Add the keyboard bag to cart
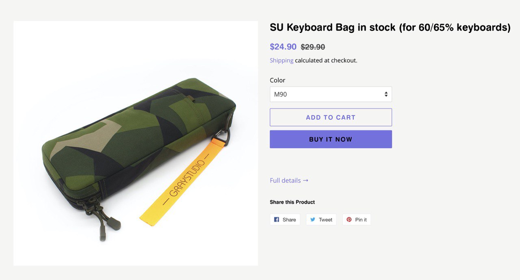Viewport: 520px width, 280px height. 331,117
